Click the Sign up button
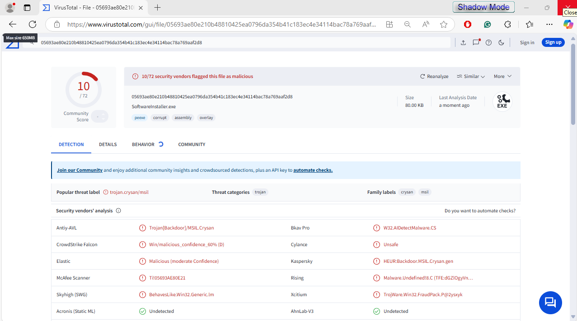577x321 pixels. (x=553, y=42)
